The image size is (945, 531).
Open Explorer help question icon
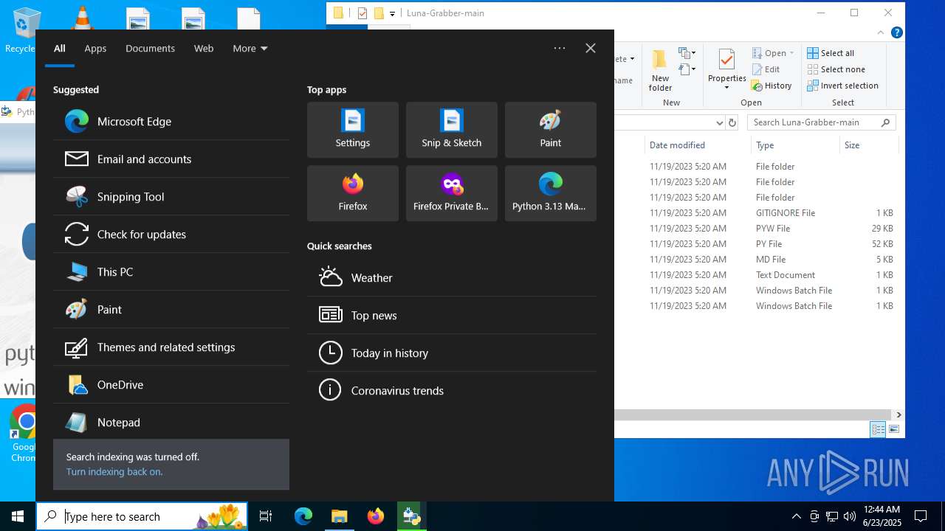click(x=896, y=32)
